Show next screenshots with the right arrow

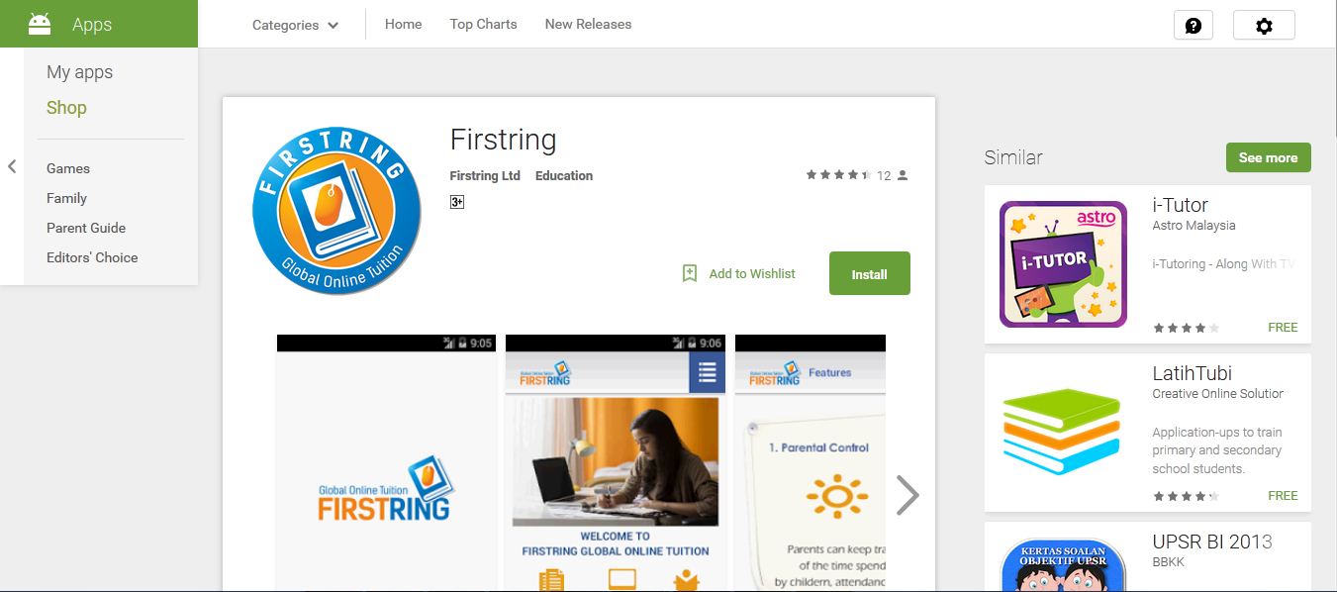coord(907,495)
